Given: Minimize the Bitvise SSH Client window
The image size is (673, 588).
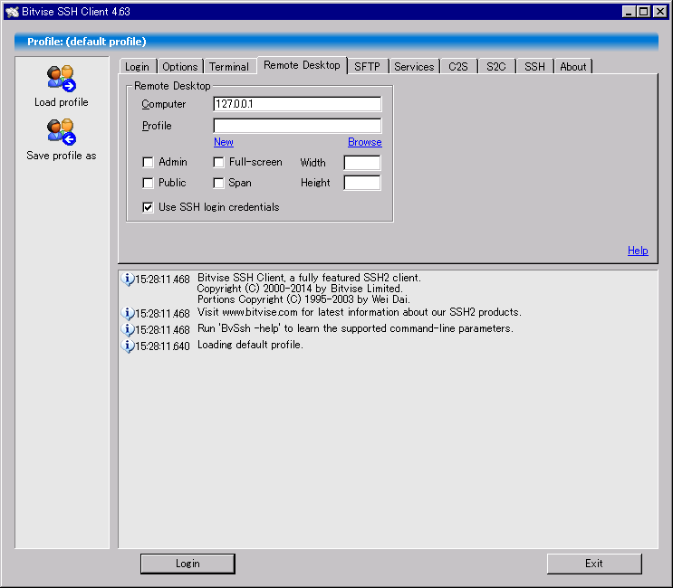Looking at the screenshot, I should [629, 12].
